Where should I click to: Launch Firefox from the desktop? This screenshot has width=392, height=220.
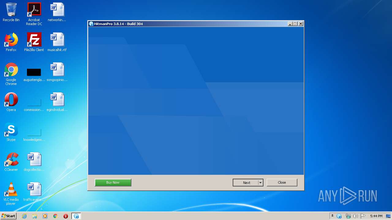11,42
